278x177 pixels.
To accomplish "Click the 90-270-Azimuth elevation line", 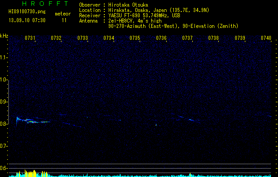I will click(173, 26).
